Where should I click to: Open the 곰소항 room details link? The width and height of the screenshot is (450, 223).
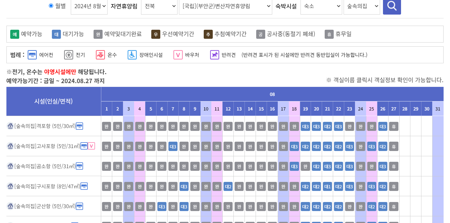click(45, 166)
